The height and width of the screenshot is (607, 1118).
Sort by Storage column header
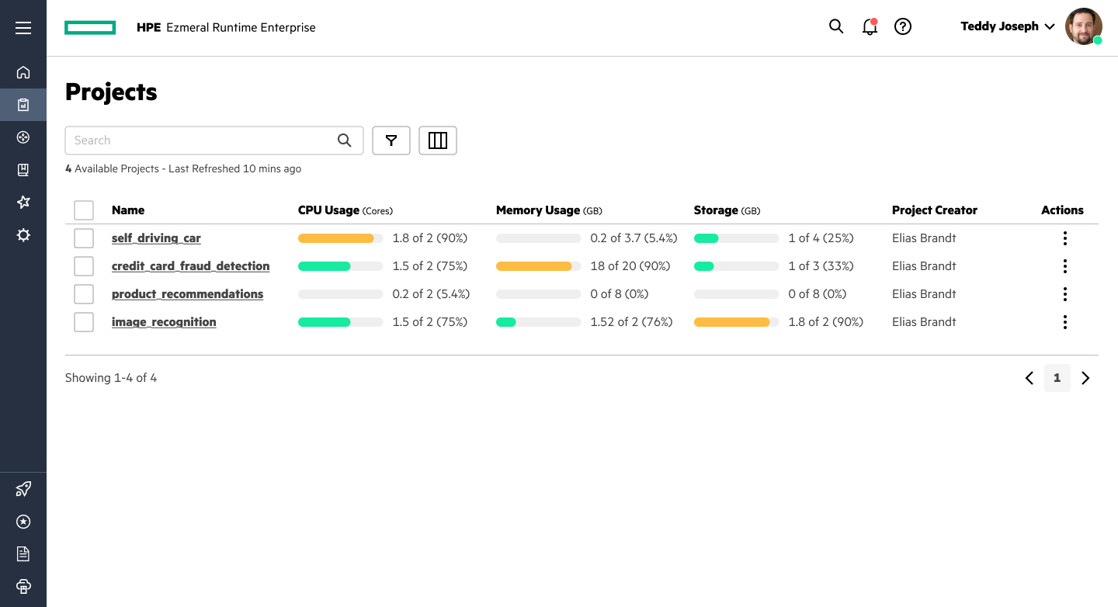coord(727,210)
